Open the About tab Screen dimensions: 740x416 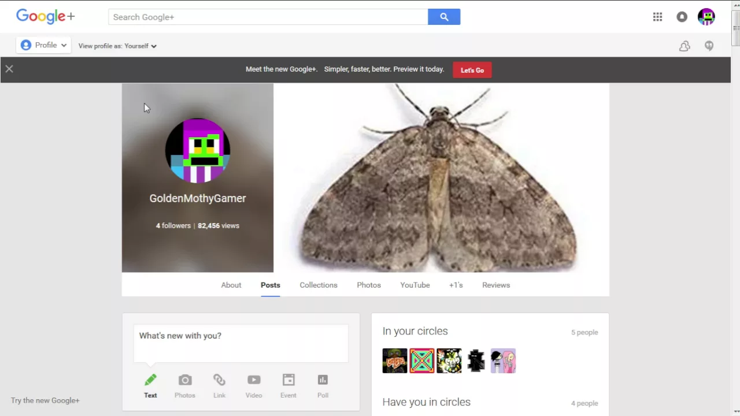coord(231,285)
